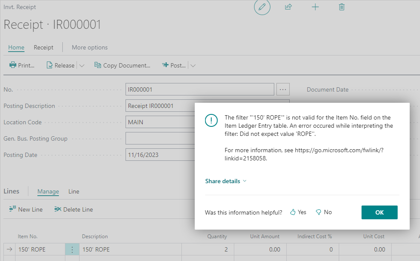Click the Item No. column header
The height and width of the screenshot is (261, 420).
pyautogui.click(x=28, y=236)
